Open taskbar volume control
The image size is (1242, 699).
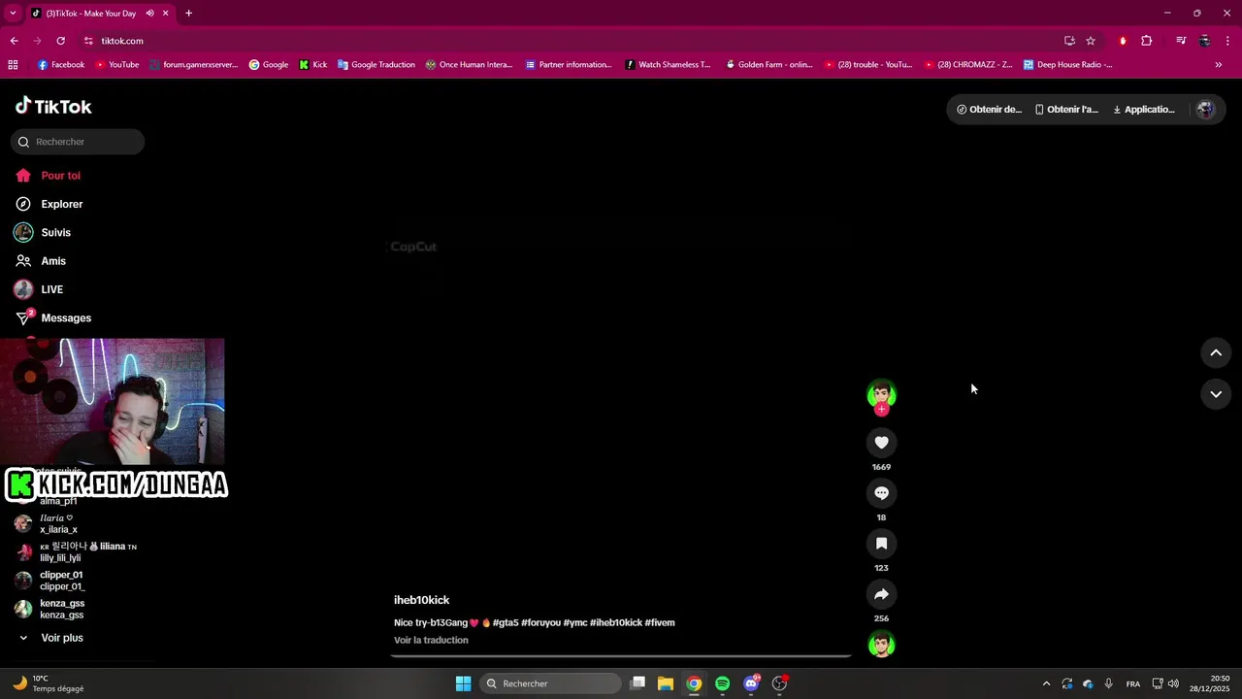point(1173,683)
